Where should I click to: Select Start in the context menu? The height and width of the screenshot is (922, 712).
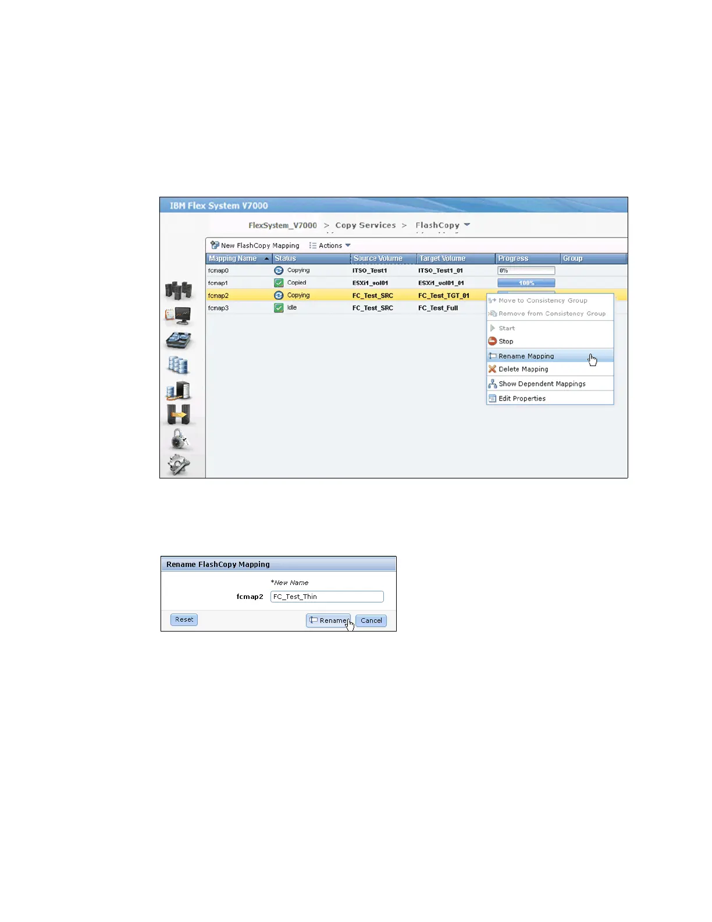550,328
